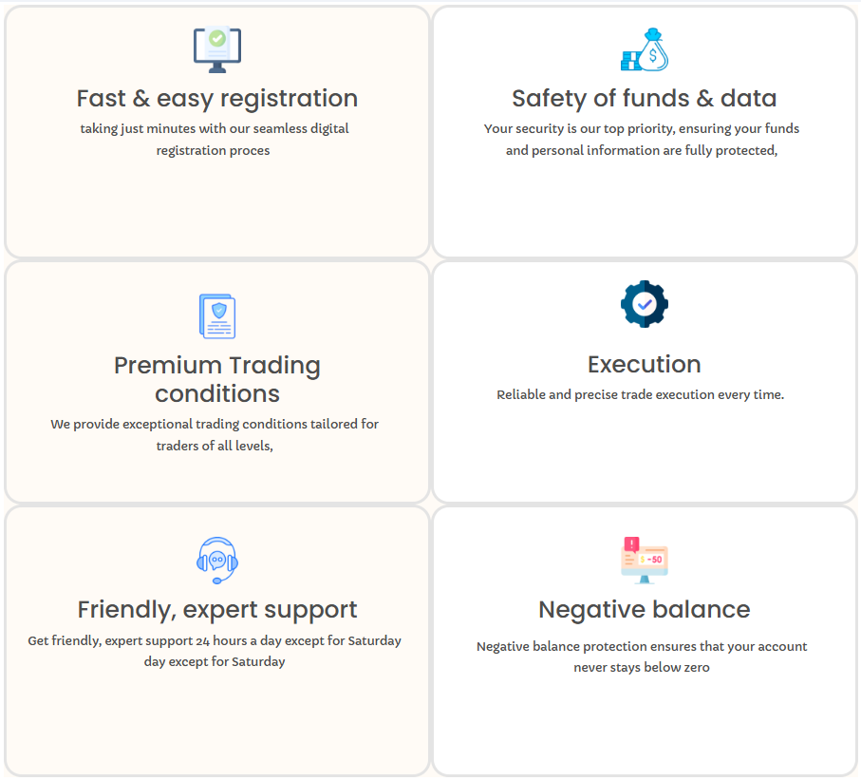The height and width of the screenshot is (781, 861).
Task: Click the seamless digital registration description text
Action: click(215, 139)
